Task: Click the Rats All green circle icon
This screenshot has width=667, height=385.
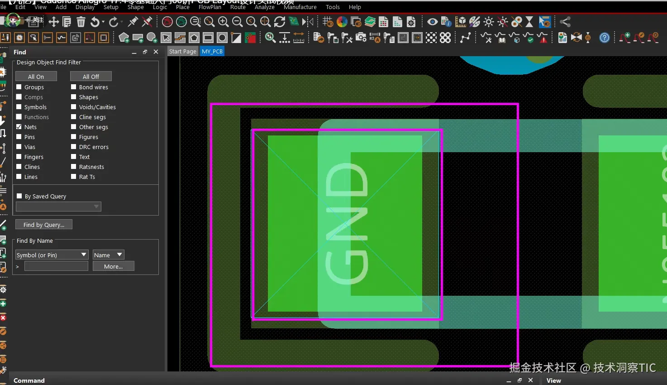Action: click(181, 22)
